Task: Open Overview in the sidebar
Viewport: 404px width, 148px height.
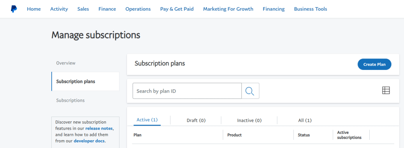Action: [66, 63]
